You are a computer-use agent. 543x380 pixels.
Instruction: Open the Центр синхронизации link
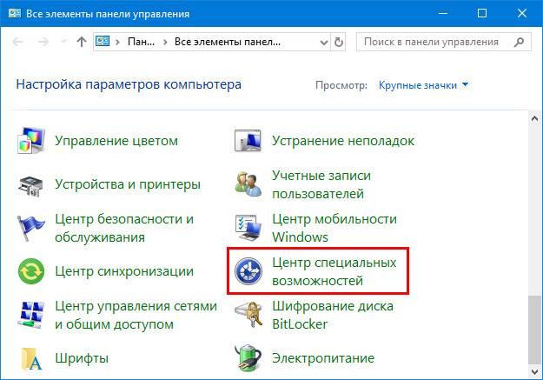124,271
